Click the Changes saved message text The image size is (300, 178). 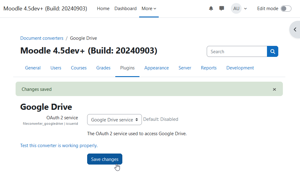pos(36,89)
